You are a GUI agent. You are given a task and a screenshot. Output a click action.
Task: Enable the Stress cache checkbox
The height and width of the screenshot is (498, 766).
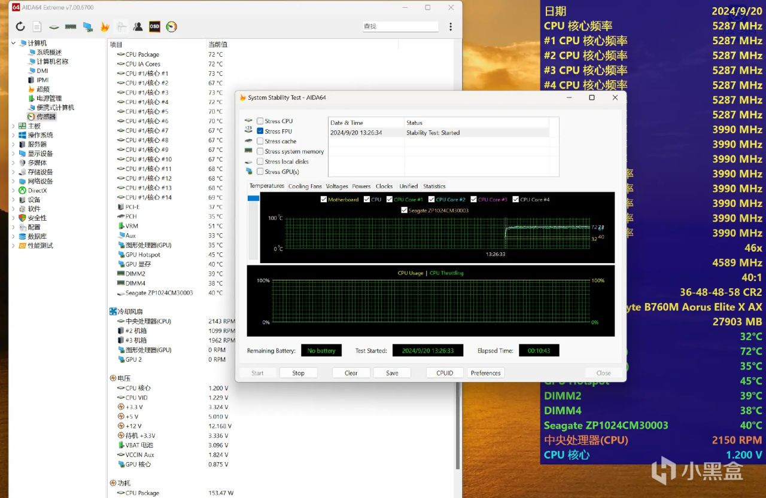(260, 141)
